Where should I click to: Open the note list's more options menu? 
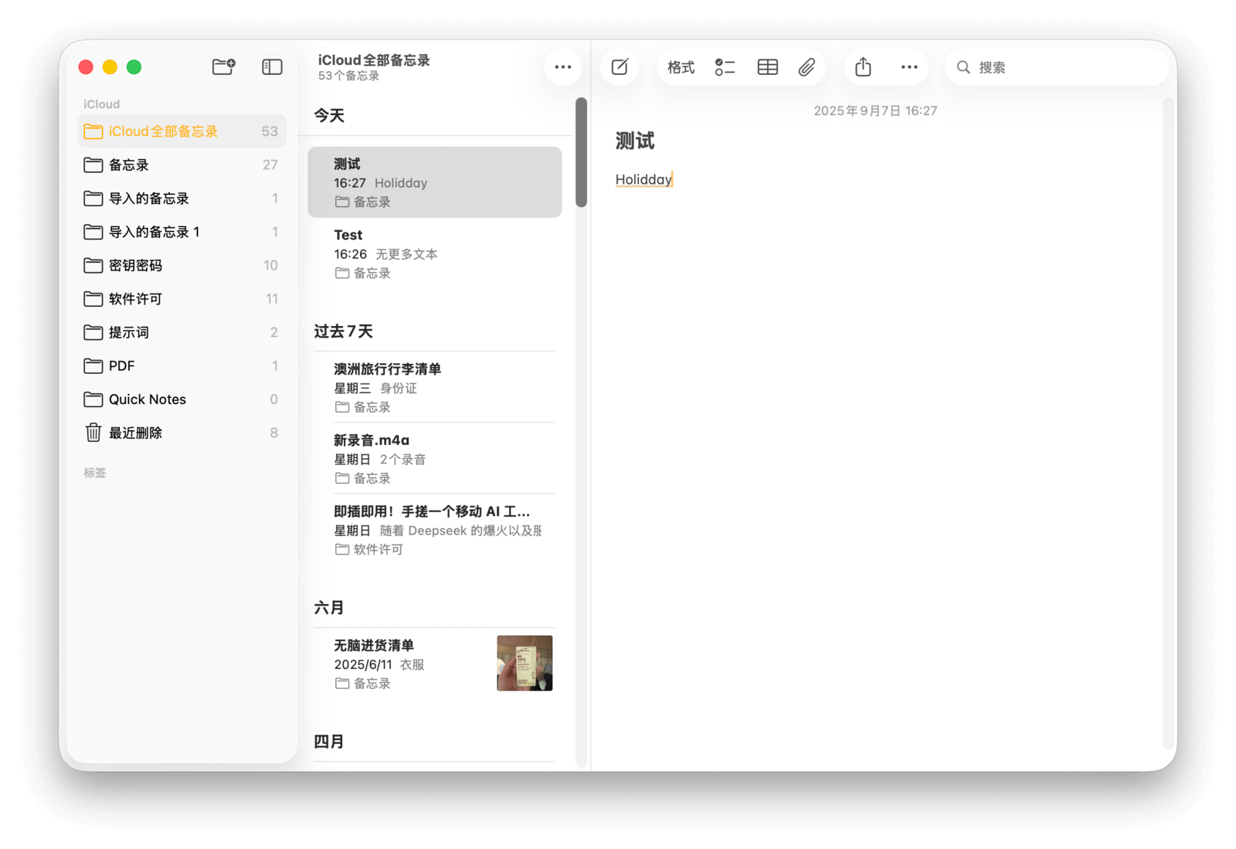point(563,67)
